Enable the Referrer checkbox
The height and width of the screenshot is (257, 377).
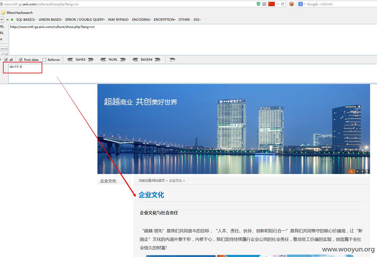44,60
